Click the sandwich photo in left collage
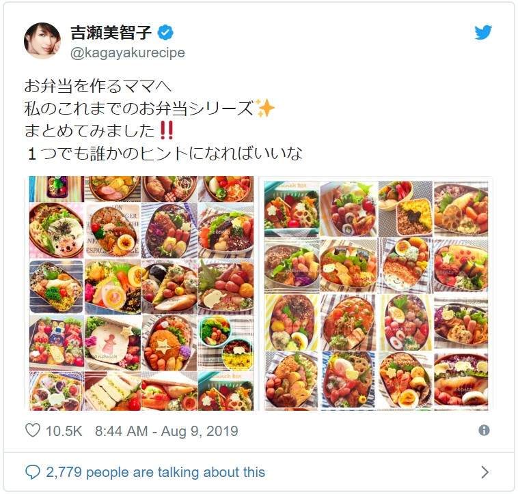 pyautogui.click(x=113, y=391)
